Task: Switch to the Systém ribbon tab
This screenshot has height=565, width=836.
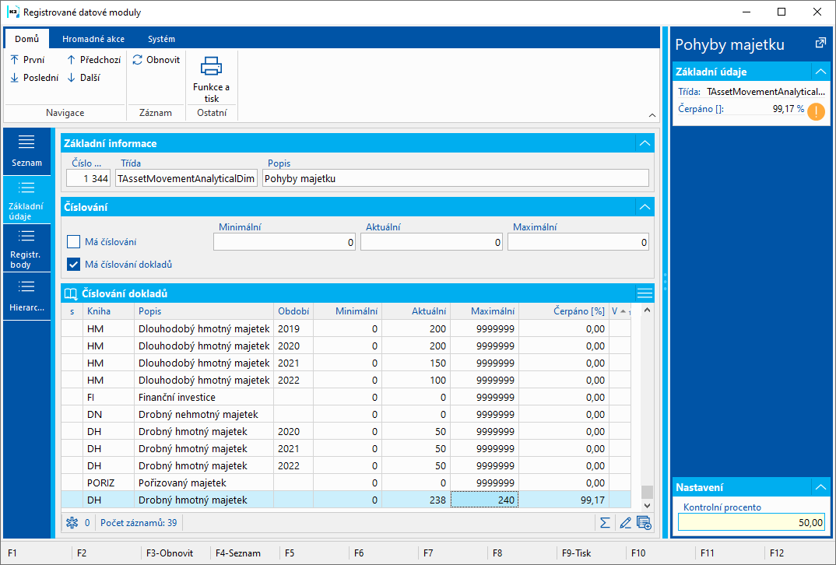Action: tap(161, 39)
